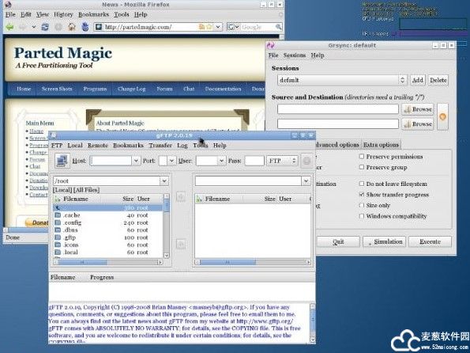Click Firefox Google search box
The image size is (470, 353).
click(x=258, y=27)
